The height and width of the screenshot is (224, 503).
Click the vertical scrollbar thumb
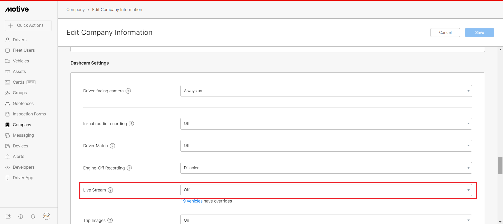500,166
